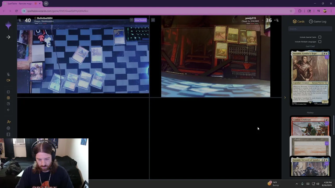Viewport: 335px width, 188px height.
Task: Open the volume control in the system tray
Action: (318, 184)
